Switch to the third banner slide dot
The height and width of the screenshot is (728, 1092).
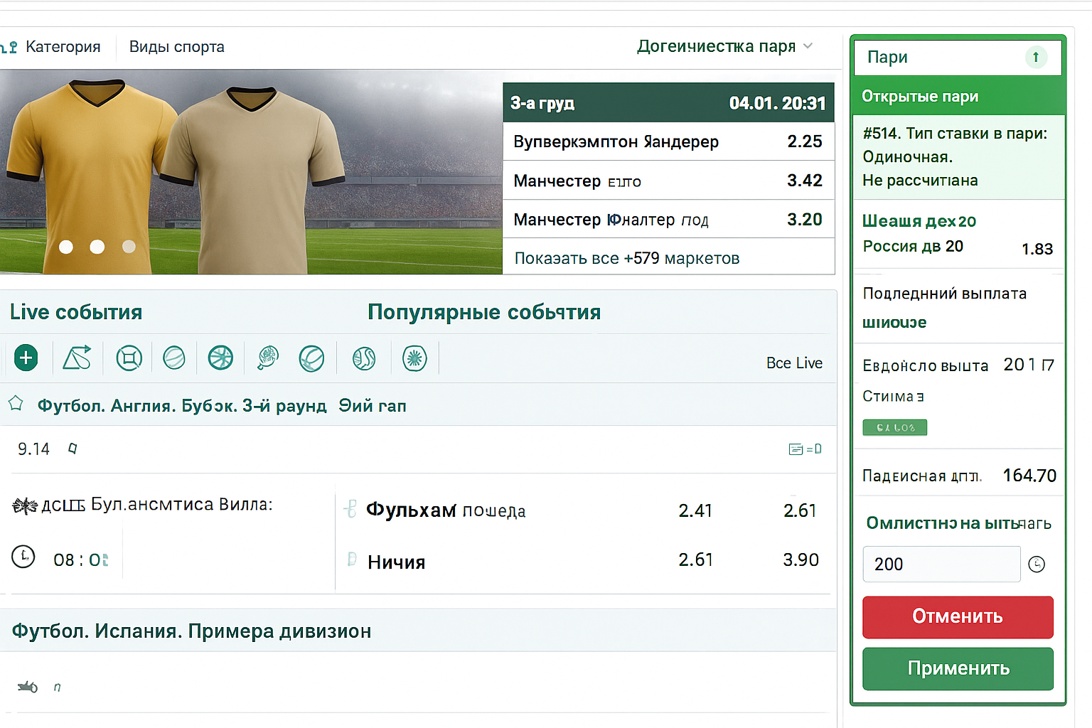[129, 247]
